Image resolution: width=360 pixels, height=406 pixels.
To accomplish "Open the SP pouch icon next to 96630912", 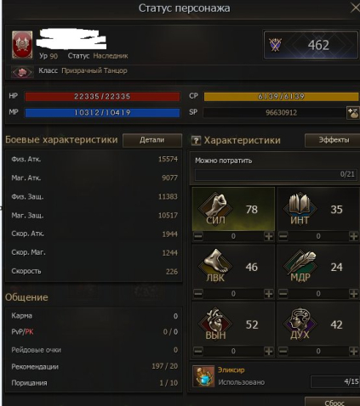I will pos(353,113).
